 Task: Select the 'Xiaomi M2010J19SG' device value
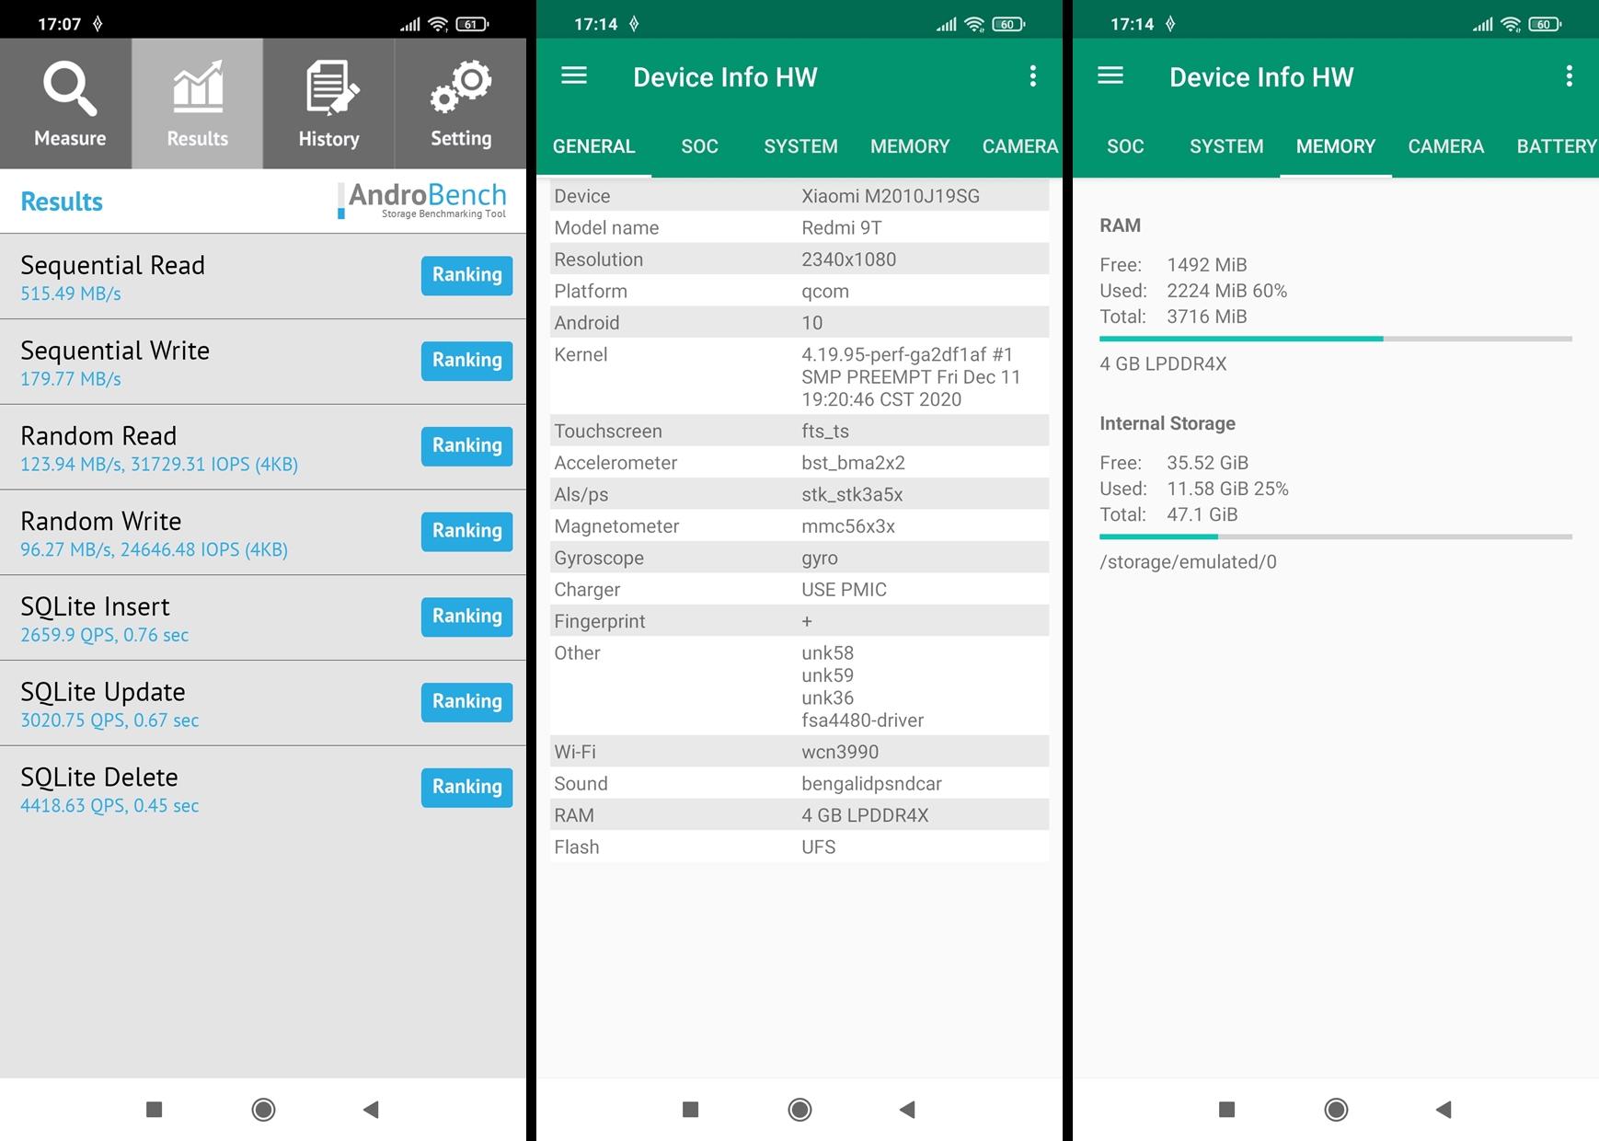tap(891, 196)
